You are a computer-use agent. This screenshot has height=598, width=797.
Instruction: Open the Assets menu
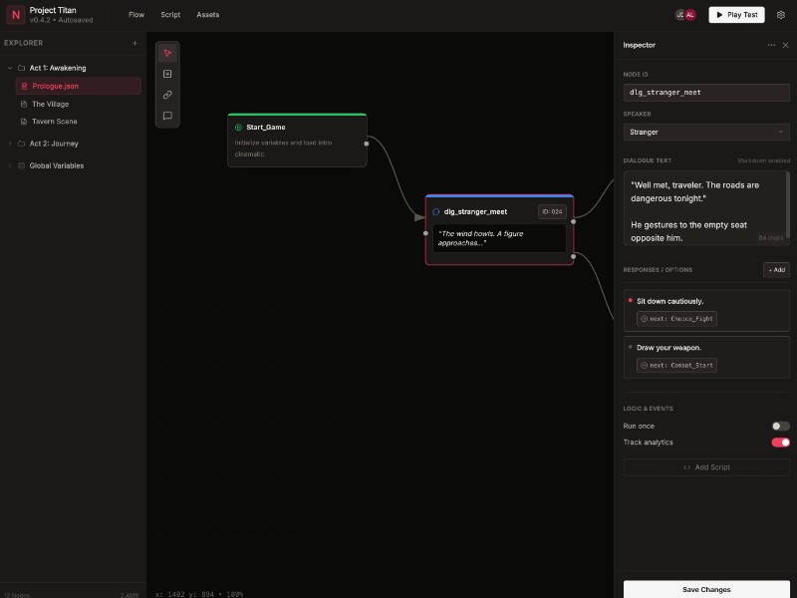click(x=206, y=14)
